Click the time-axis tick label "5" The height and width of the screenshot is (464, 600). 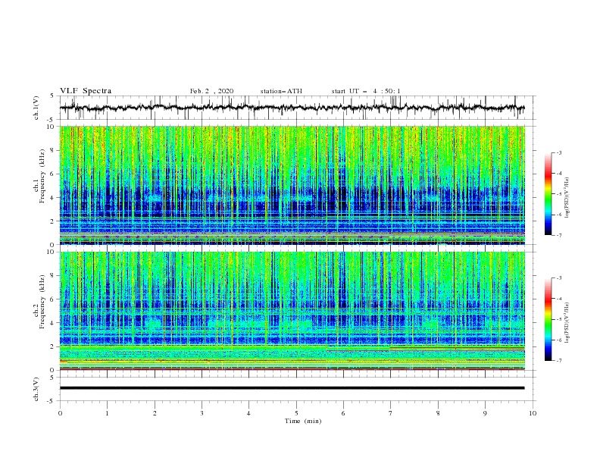[x=296, y=413]
